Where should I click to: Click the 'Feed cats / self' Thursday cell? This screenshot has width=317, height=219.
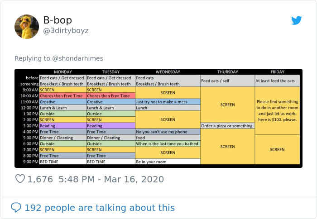coord(227,81)
